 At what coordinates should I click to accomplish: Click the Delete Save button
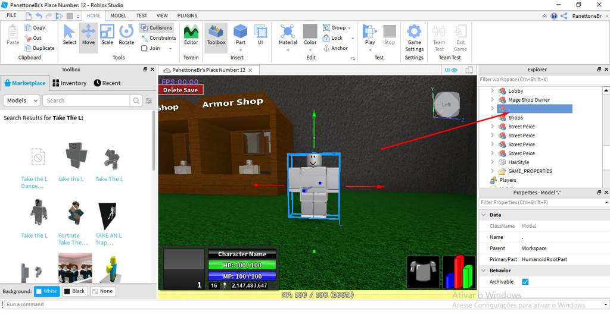click(180, 90)
